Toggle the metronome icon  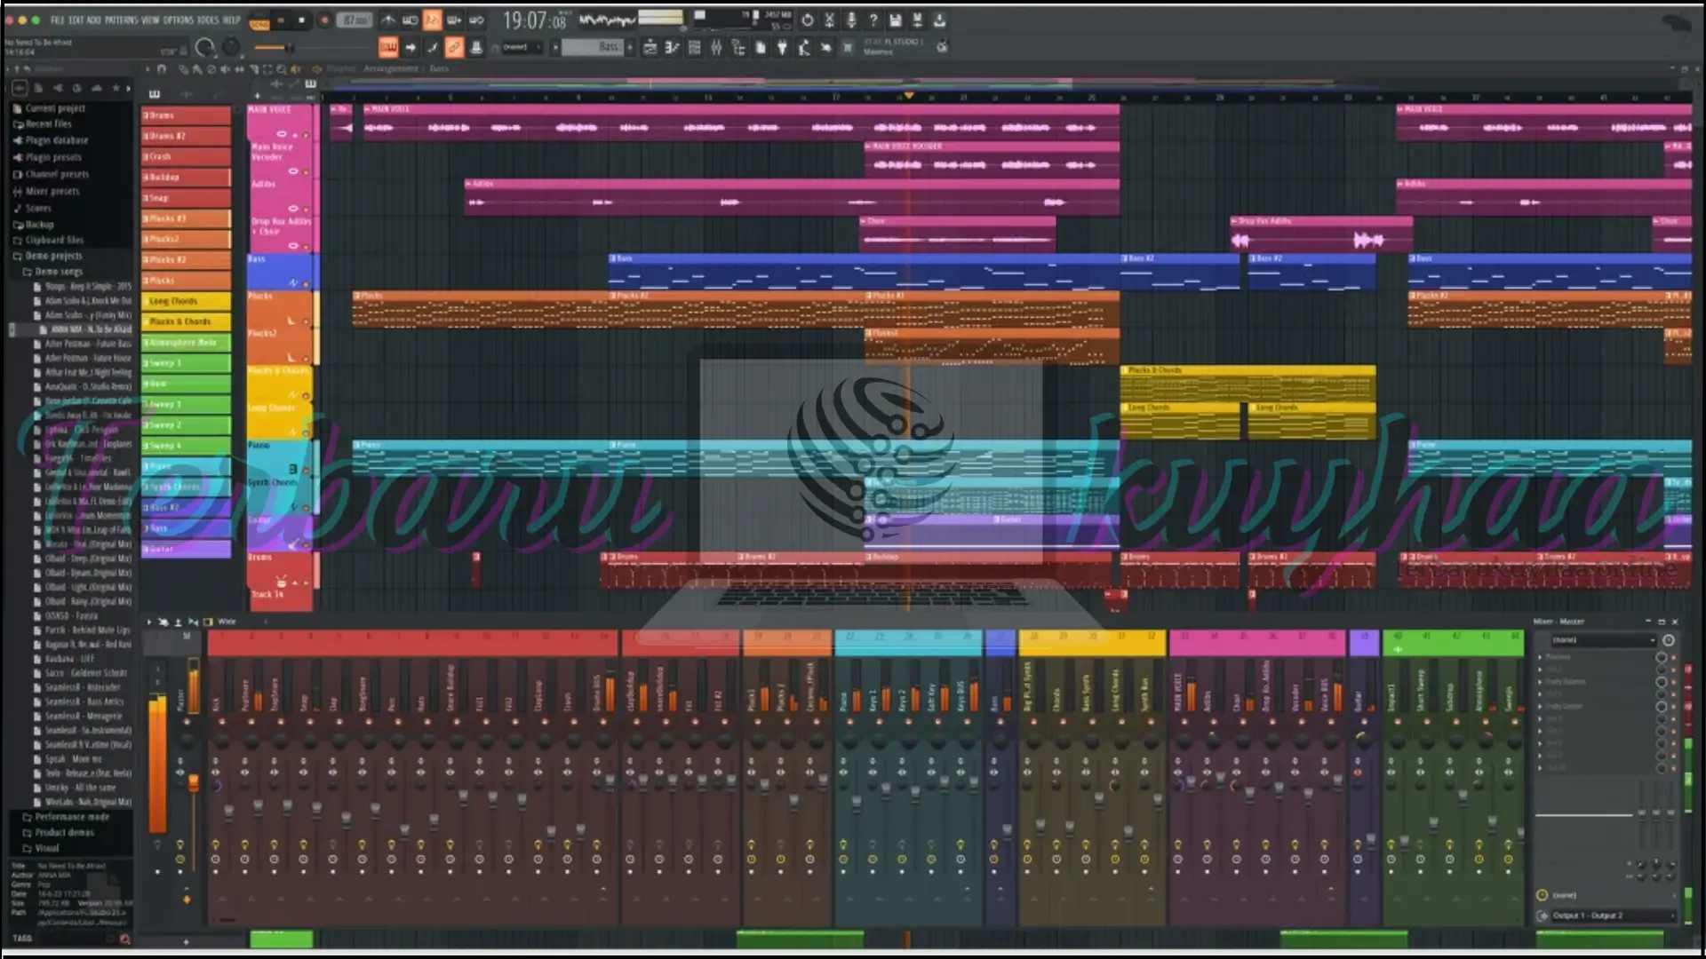(x=388, y=20)
